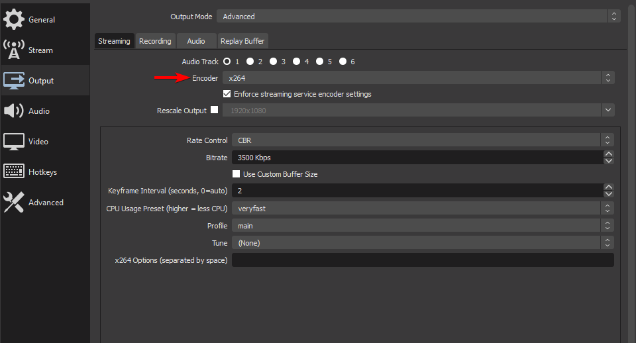This screenshot has height=343, width=636.
Task: Click the x264 Options text field
Action: pyautogui.click(x=423, y=260)
